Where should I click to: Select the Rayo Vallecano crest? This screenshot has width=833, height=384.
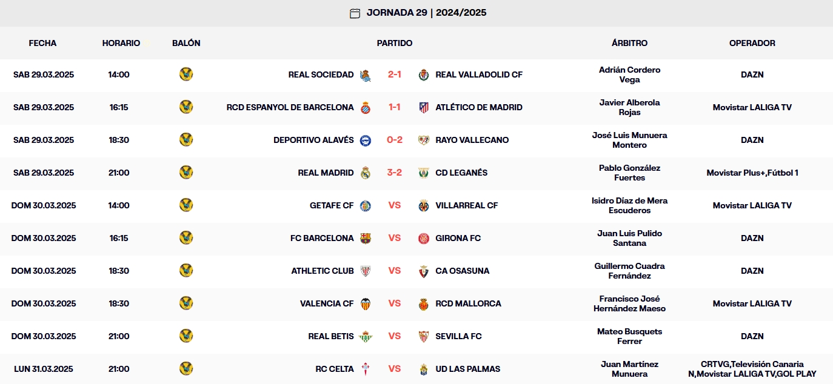424,140
